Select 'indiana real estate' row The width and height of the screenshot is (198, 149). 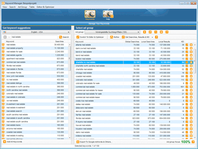pyautogui.click(x=134, y=136)
